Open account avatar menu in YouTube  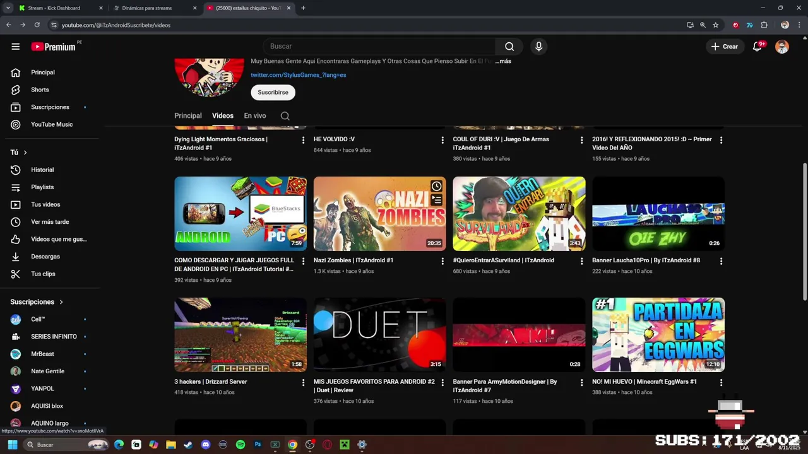click(782, 47)
